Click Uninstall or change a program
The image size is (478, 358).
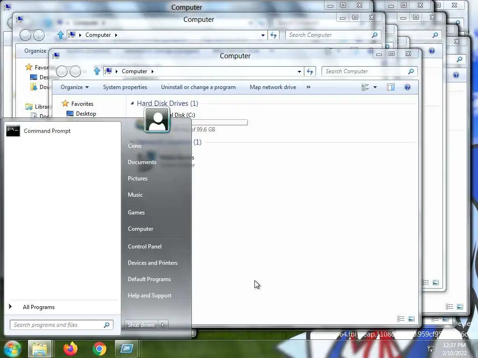198,87
